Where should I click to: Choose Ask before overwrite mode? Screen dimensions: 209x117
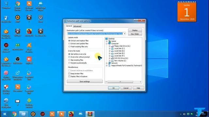click(77, 54)
